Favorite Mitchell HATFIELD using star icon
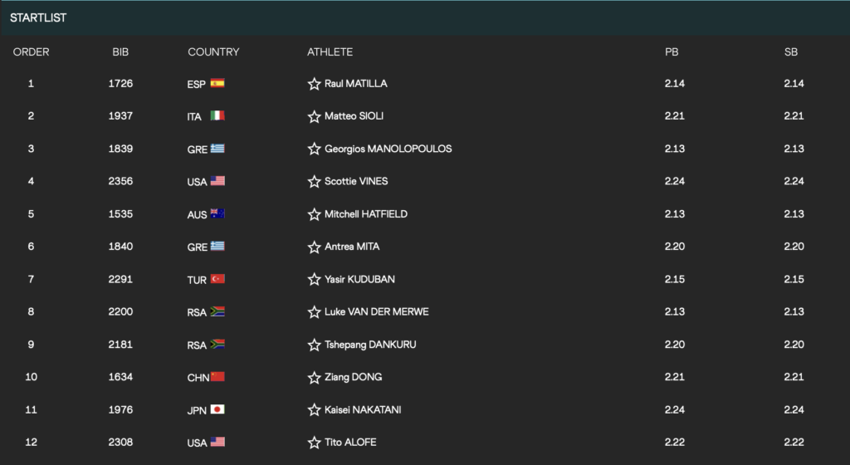This screenshot has width=850, height=465. (314, 214)
